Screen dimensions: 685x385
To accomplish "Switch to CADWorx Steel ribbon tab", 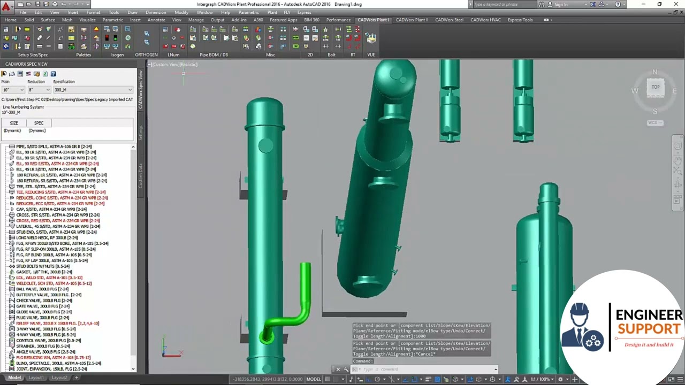I will pyautogui.click(x=449, y=20).
